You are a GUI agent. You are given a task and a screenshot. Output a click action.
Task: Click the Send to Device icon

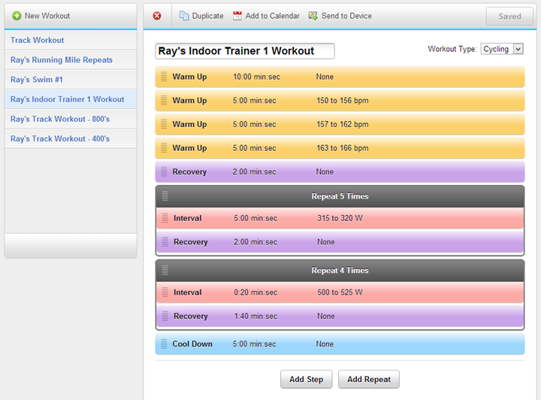[313, 16]
